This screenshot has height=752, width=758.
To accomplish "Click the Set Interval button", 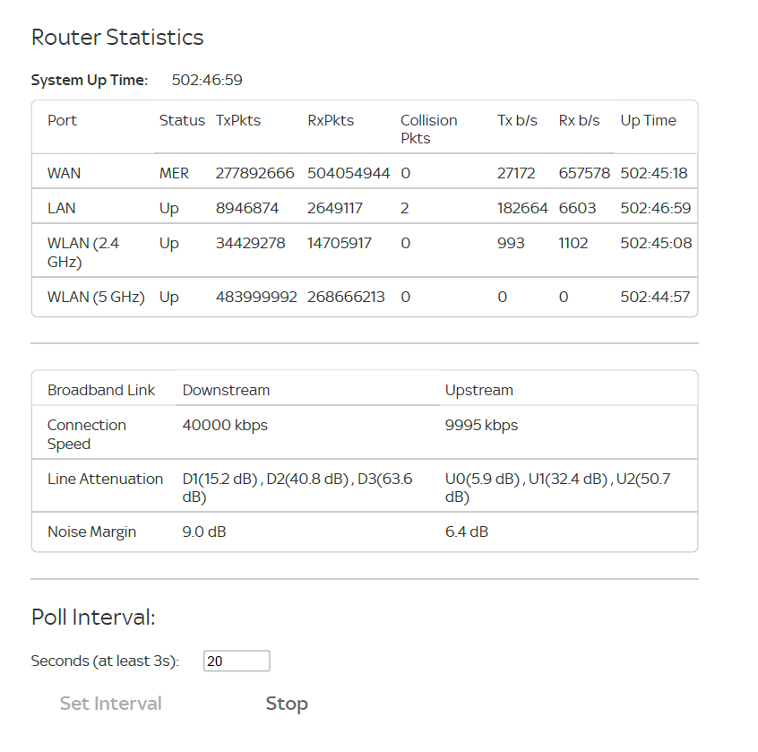I will (x=111, y=704).
